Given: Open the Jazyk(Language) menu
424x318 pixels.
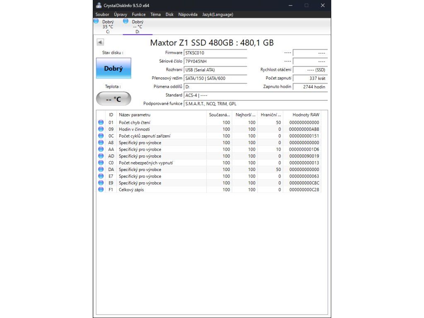Looking at the screenshot, I should point(217,14).
